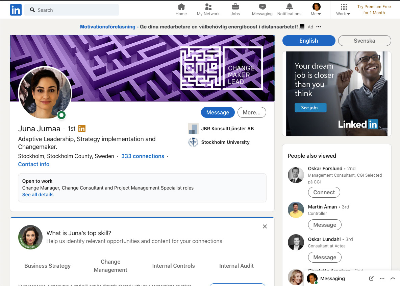Open JBR Konsulttjänster AB company link
Screen dimensions: 400x286
pos(227,129)
